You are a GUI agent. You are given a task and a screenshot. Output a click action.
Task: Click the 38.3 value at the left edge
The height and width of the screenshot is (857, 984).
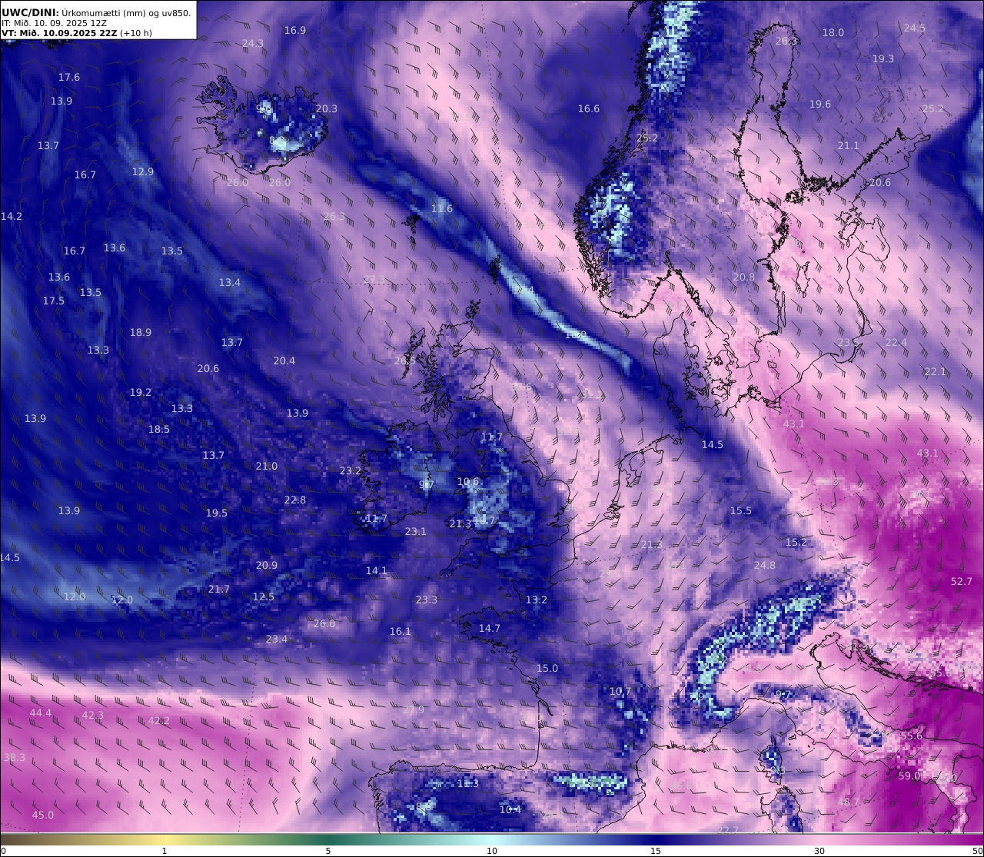[x=15, y=757]
